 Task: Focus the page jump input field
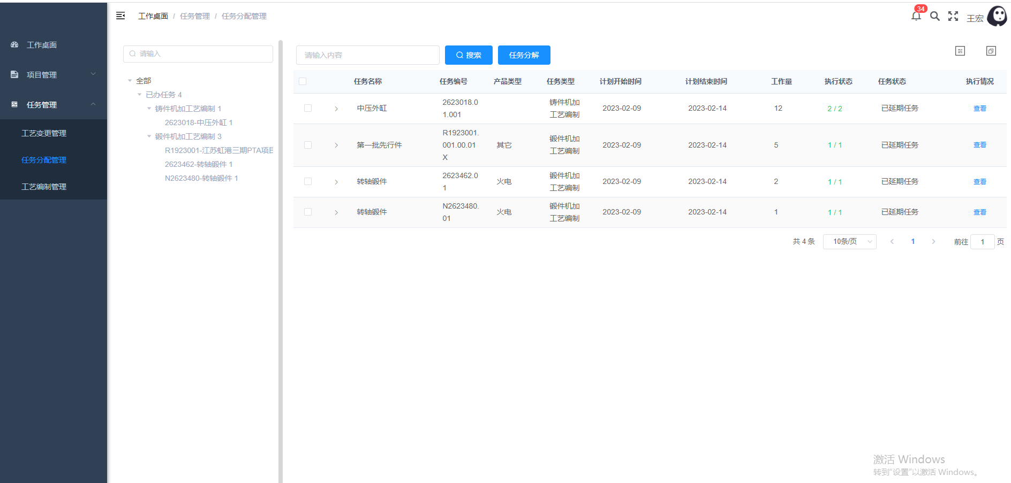coord(983,242)
